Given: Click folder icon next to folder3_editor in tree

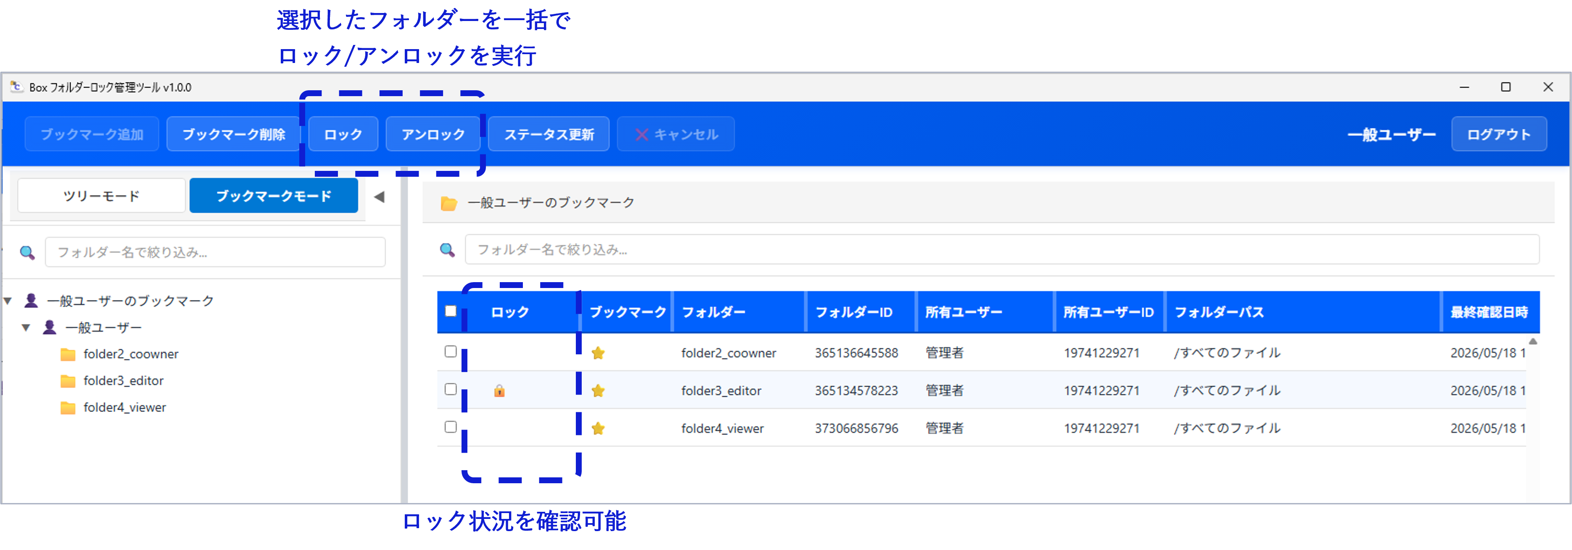Looking at the screenshot, I should (x=68, y=381).
